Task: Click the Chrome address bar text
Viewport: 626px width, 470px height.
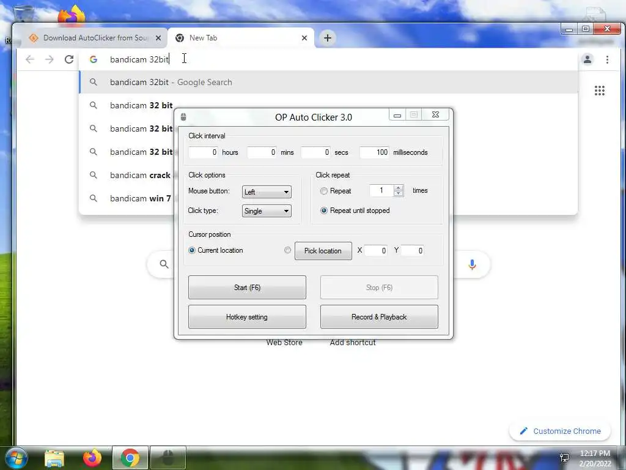Action: [x=139, y=59]
